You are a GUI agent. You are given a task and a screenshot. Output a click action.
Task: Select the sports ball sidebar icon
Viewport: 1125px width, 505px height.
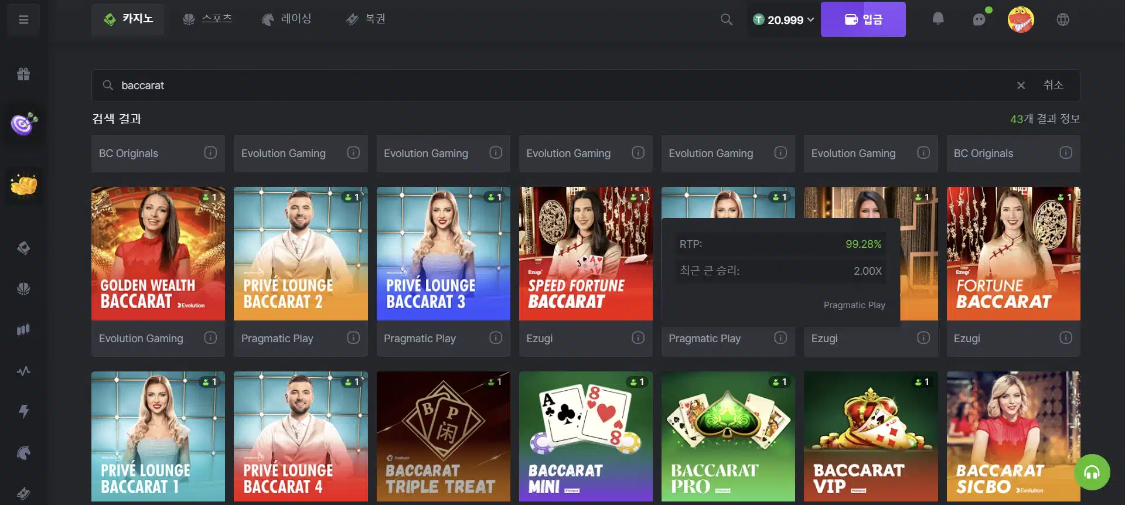pyautogui.click(x=23, y=289)
